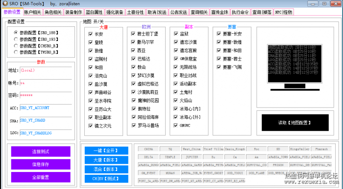Open the 查询相关 tab
This screenshot has width=343, height=189.
point(199,12)
